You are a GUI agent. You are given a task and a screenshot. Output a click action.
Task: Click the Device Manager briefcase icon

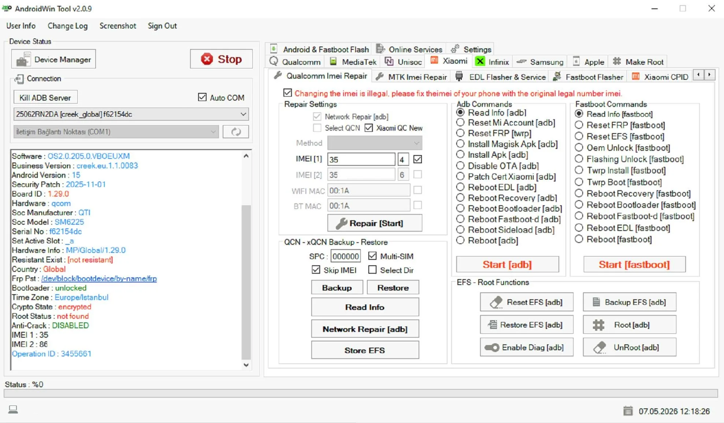point(23,59)
